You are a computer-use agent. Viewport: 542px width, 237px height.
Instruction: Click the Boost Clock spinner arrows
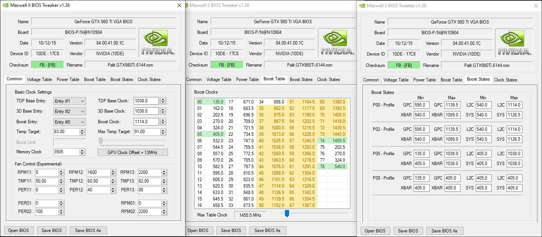pos(163,122)
